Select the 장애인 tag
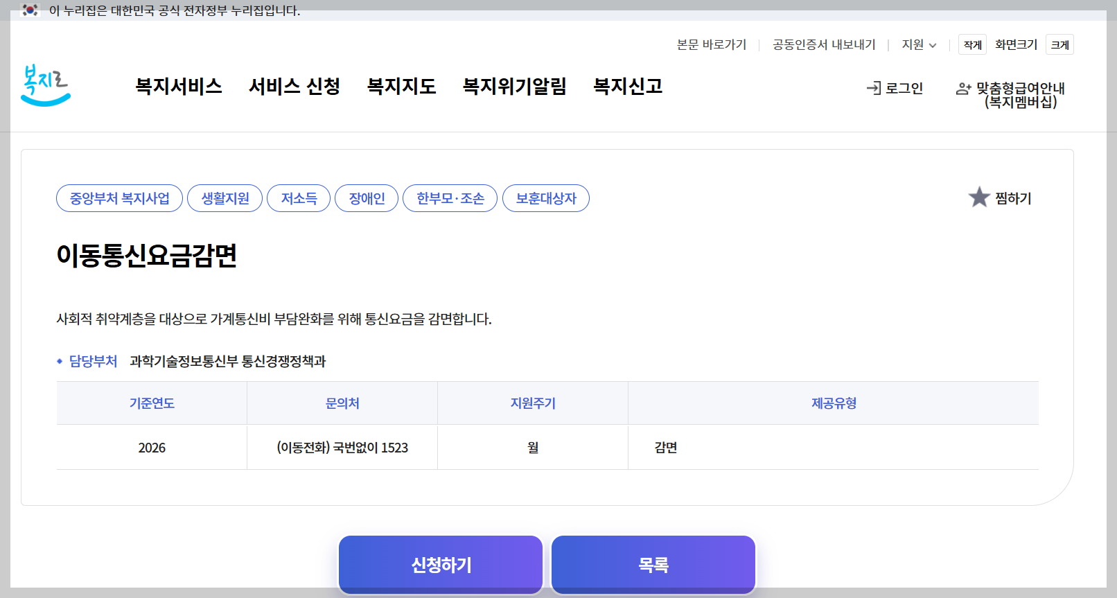Screen dimensions: 1117x598 367,198
